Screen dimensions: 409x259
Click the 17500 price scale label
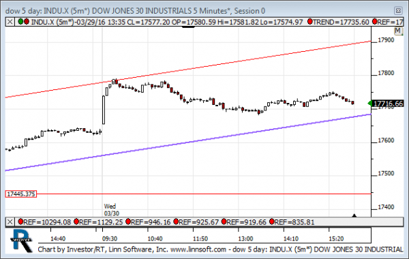click(x=386, y=173)
